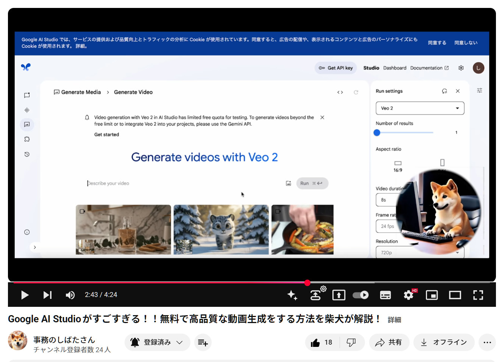Click the Run button
This screenshot has height=362, width=502.
pyautogui.click(x=312, y=183)
